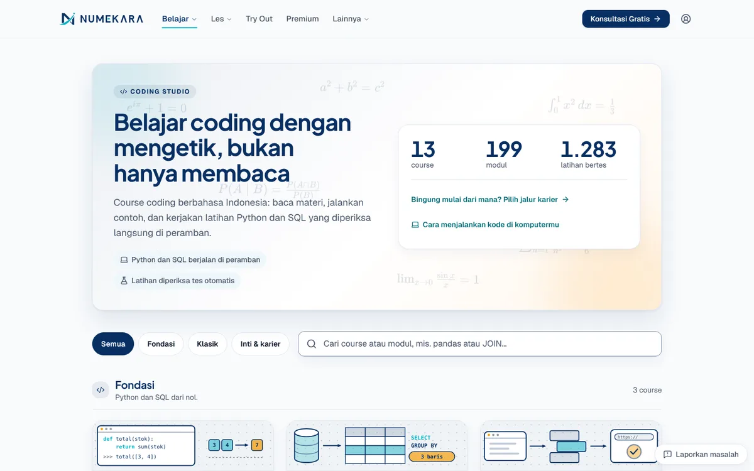
Task: Select the Semua filter
Action: [113, 344]
